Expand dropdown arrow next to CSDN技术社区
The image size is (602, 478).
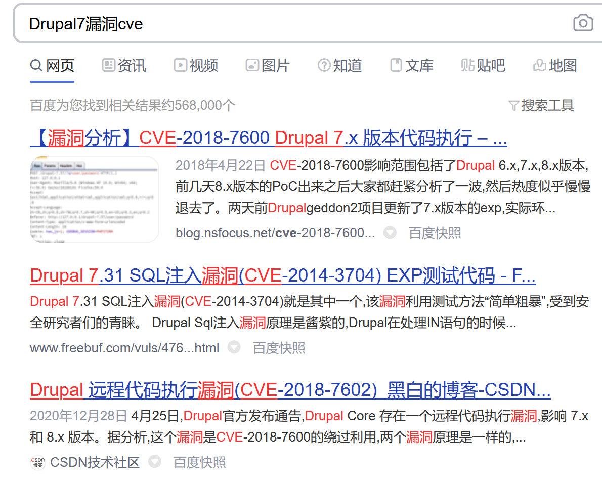click(154, 462)
